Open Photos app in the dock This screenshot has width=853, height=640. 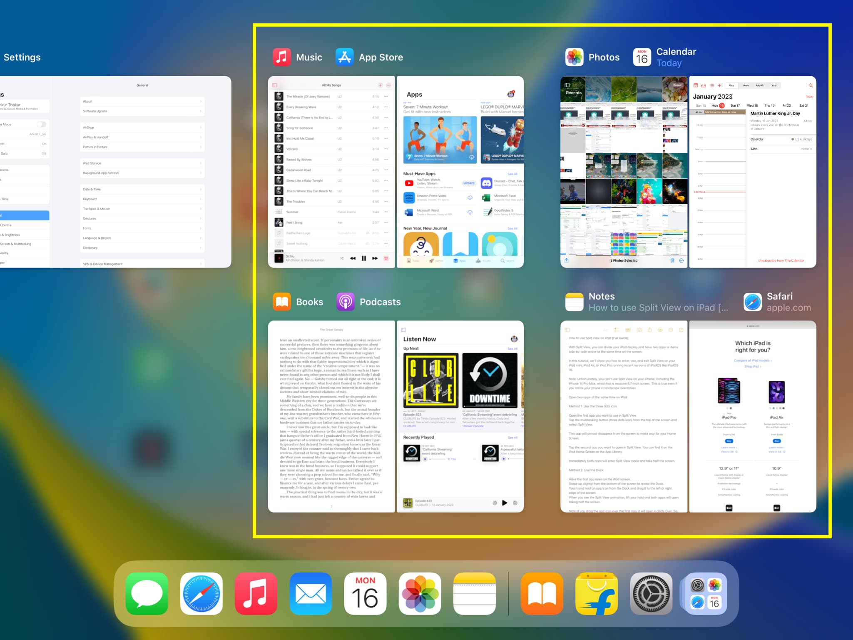(420, 593)
